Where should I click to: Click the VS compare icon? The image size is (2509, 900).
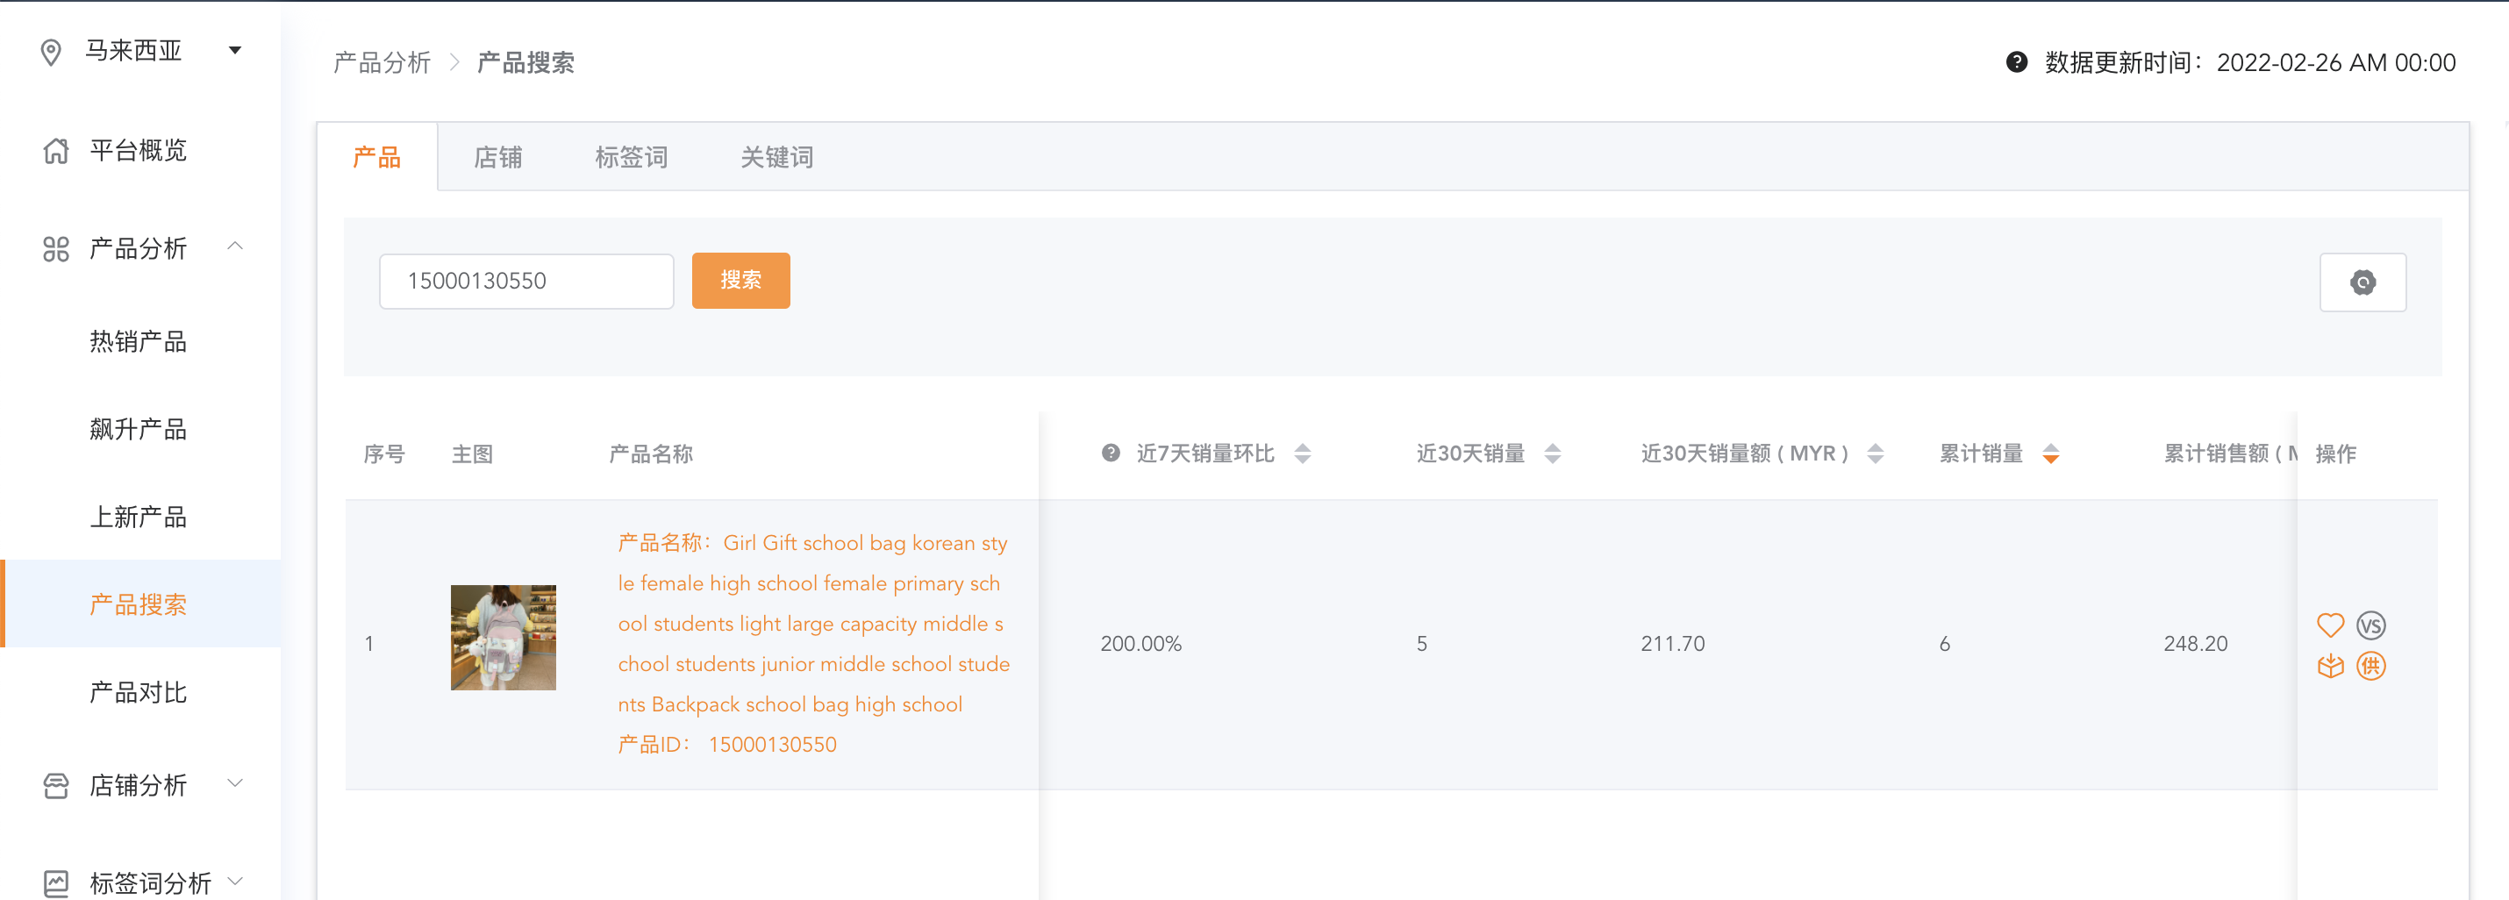(x=2370, y=625)
